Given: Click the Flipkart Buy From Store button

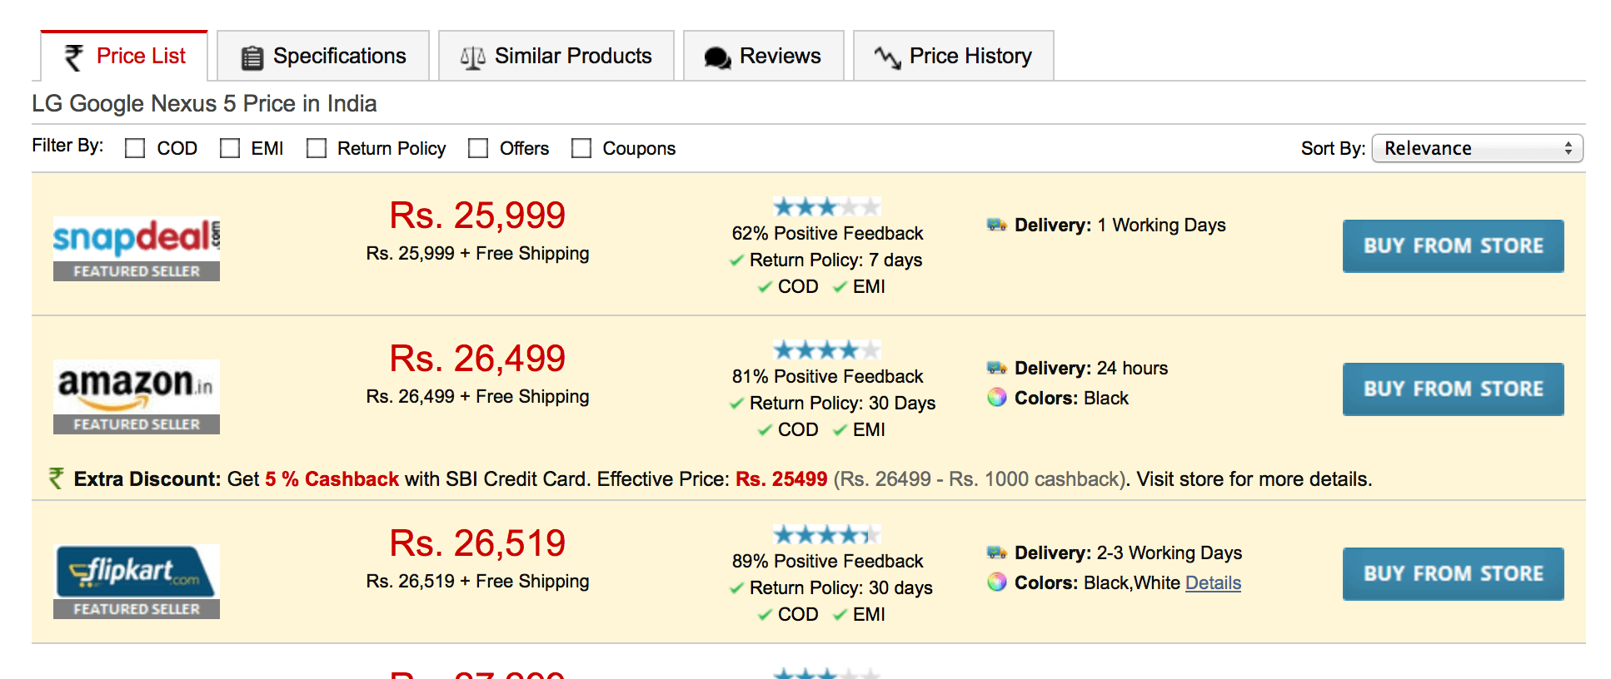Looking at the screenshot, I should coord(1454,574).
